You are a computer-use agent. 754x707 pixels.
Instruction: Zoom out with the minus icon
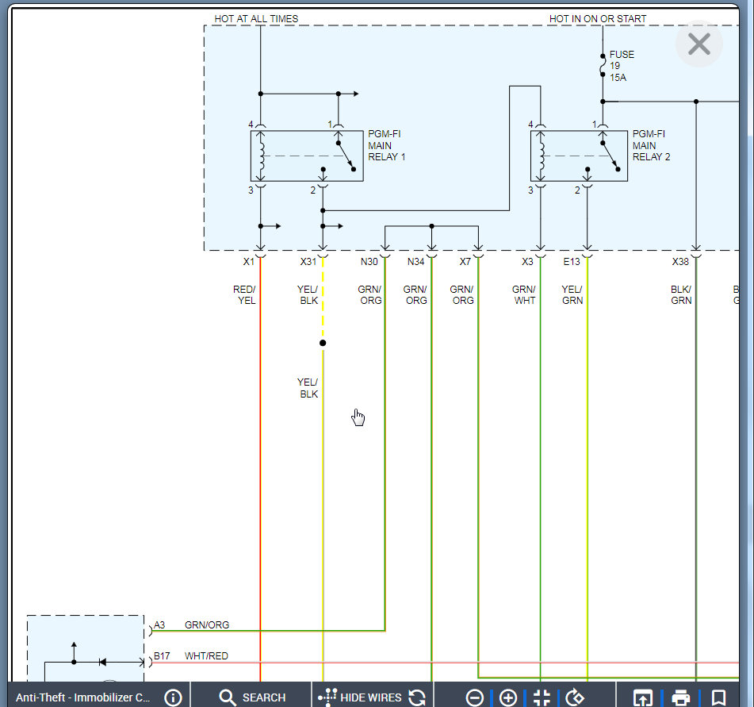(x=475, y=697)
